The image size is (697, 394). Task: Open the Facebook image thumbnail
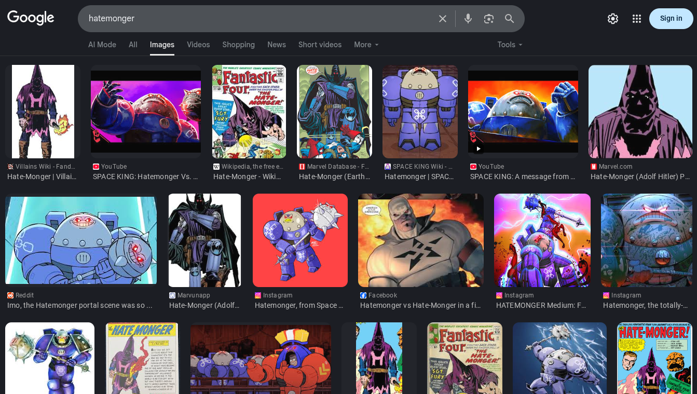pyautogui.click(x=421, y=240)
